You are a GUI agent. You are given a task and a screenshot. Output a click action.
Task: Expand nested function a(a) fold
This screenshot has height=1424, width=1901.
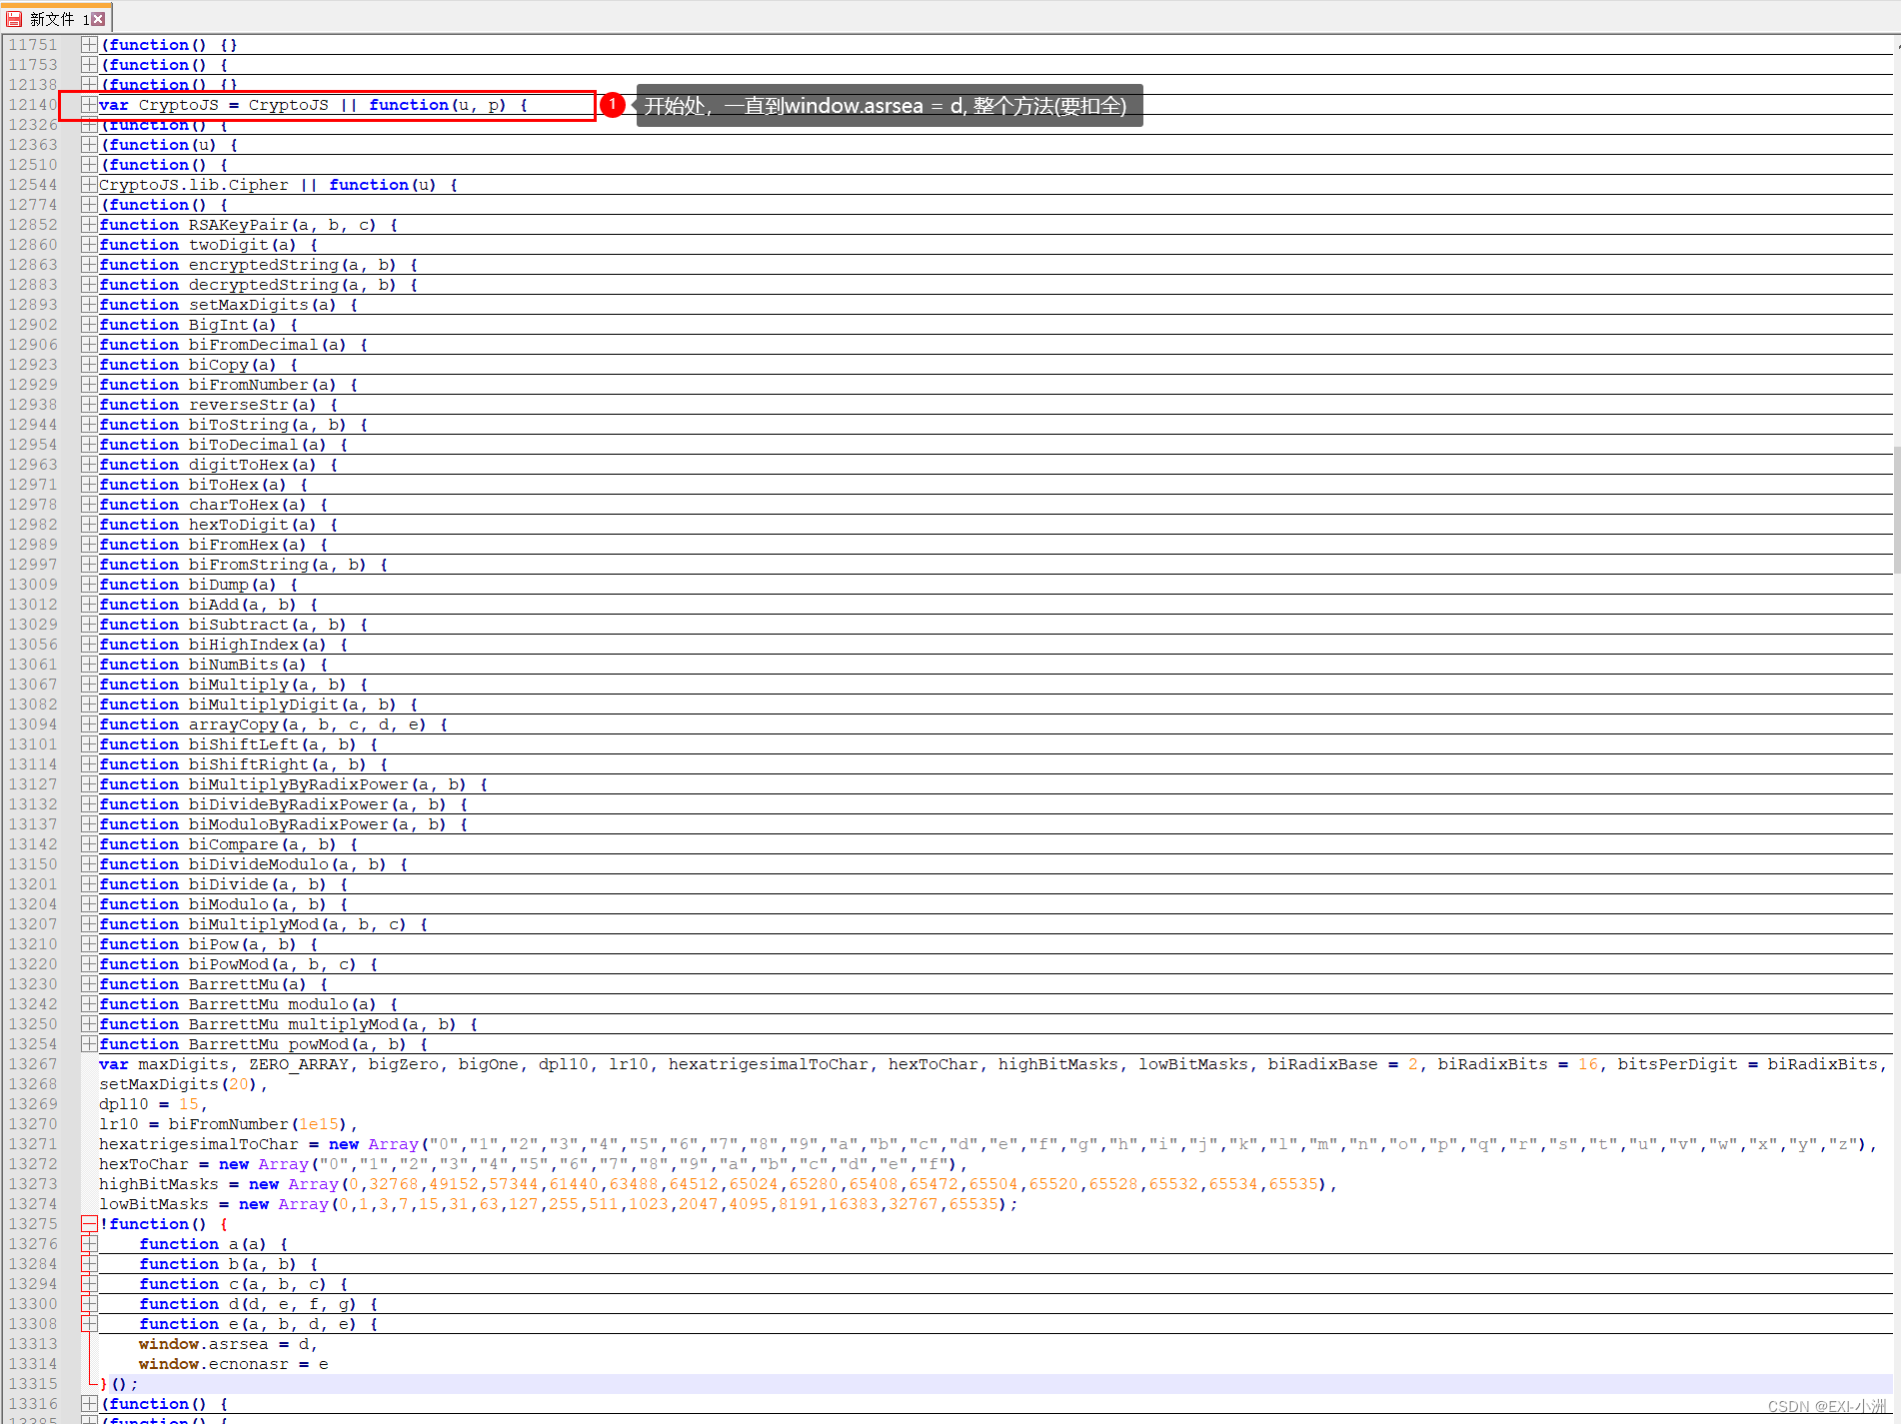pos(89,1244)
